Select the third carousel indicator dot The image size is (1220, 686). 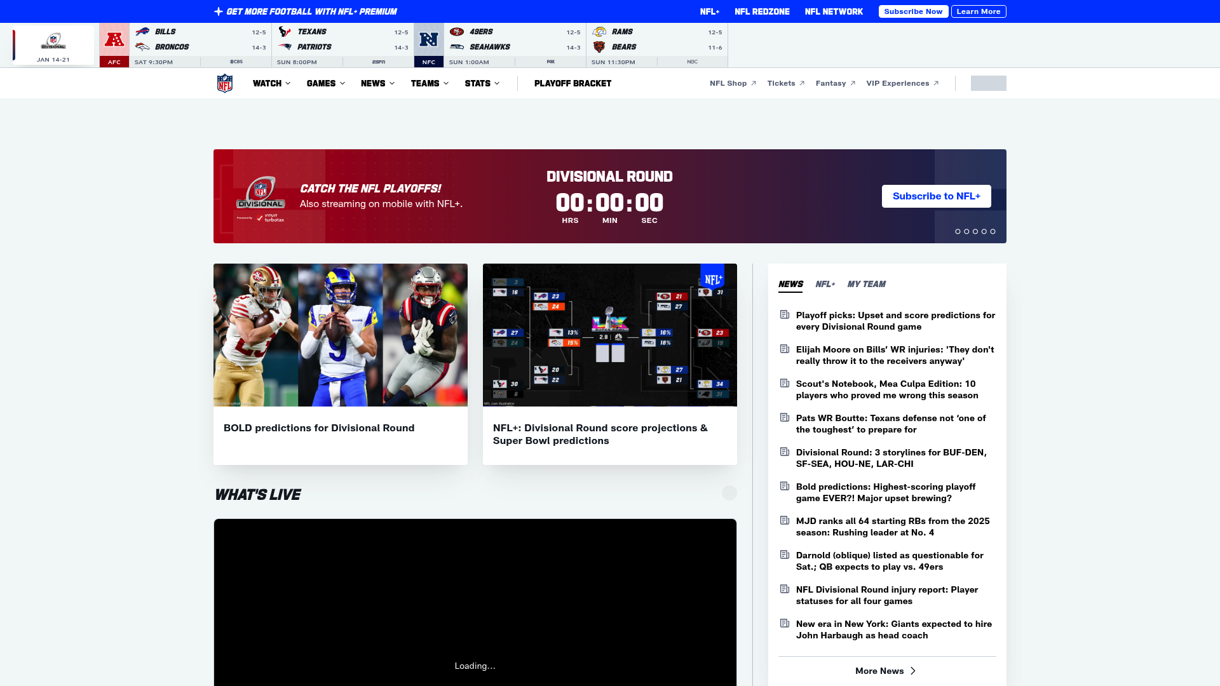click(x=975, y=231)
